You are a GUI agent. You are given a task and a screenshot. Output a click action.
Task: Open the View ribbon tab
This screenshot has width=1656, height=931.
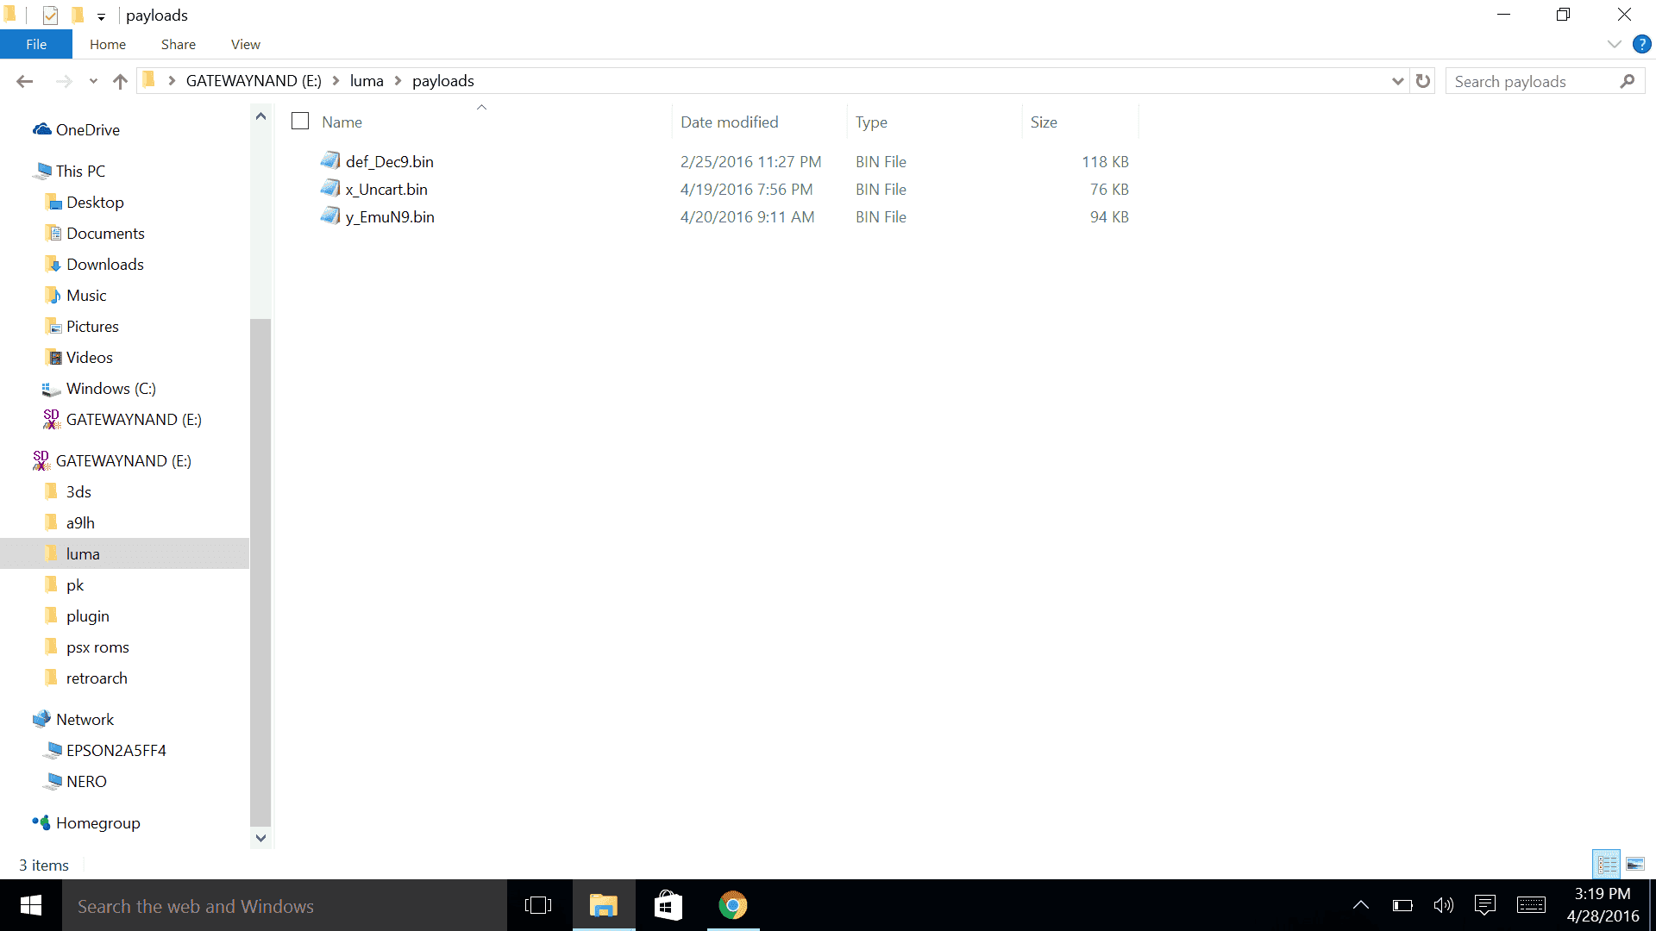[246, 44]
